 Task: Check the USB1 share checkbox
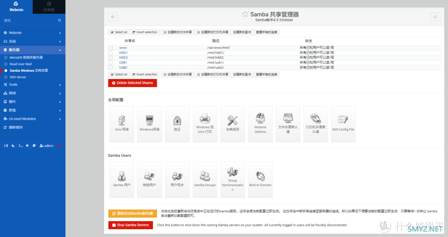(x=111, y=63)
